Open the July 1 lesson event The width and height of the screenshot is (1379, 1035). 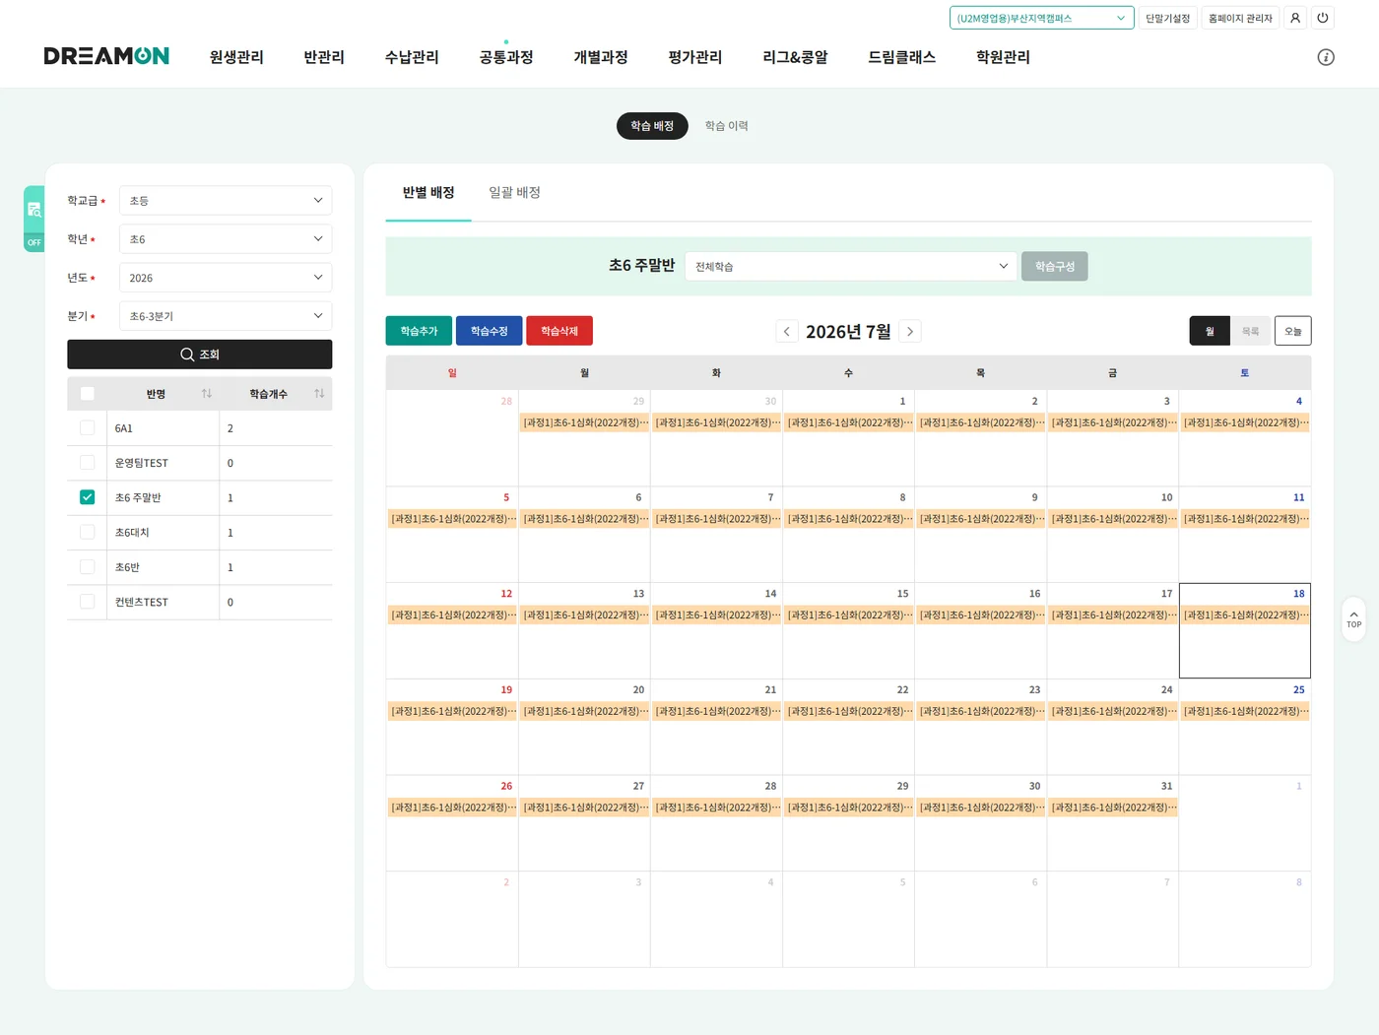coord(849,422)
